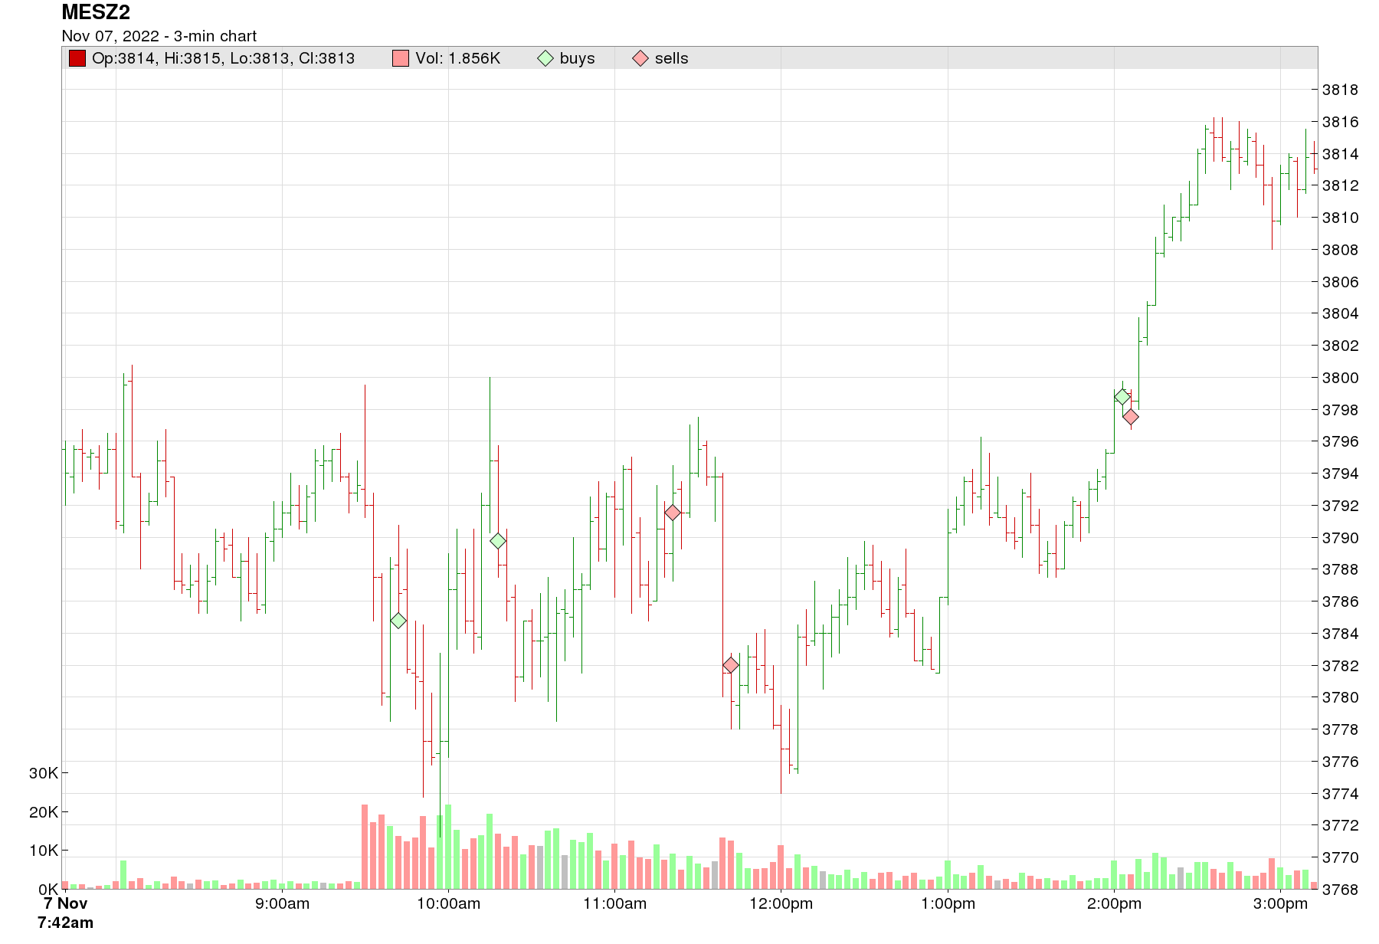This screenshot has height=944, width=1379.
Task: Click the 'Nov 07, 2022 - 3-min chart' subtitle
Action: 159,36
